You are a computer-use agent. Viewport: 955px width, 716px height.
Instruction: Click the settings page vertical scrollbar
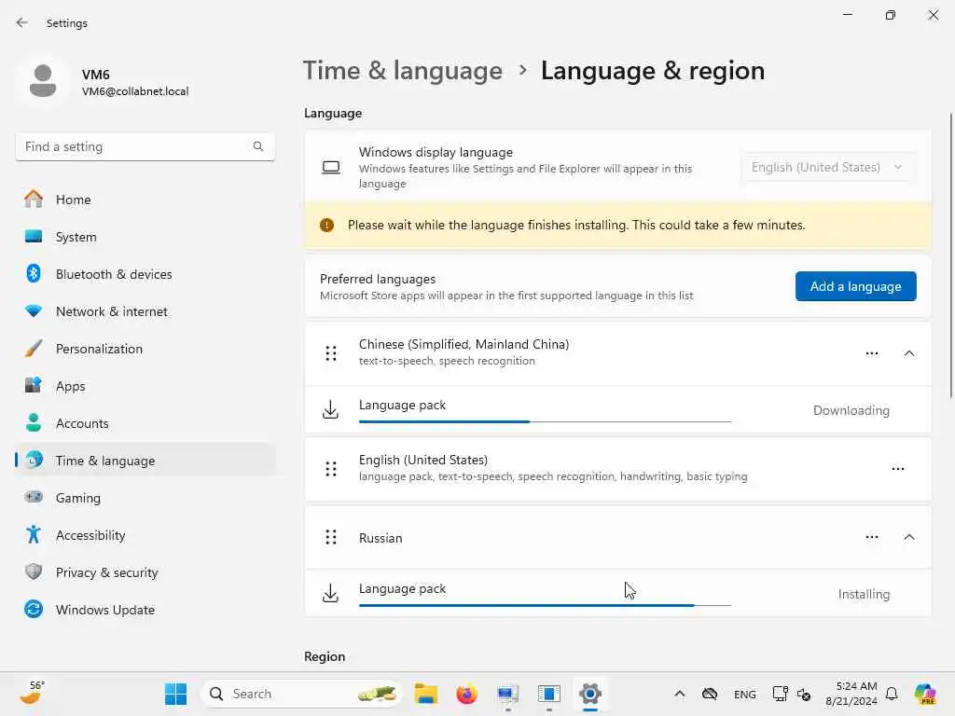coord(950,255)
